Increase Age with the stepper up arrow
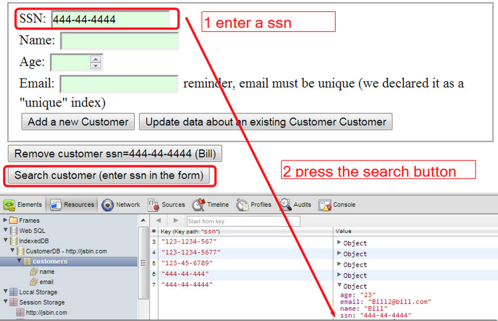Viewport: 498px width, 321px height. [96, 59]
